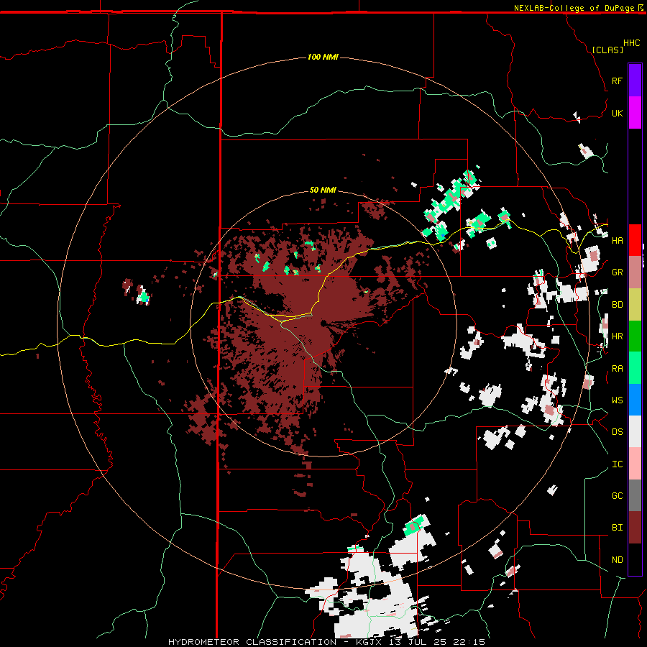Click the RF legend label

[617, 81]
